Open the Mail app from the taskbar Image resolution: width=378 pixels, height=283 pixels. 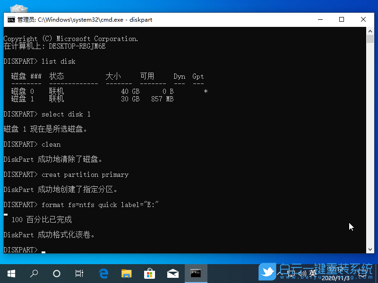[172, 274]
